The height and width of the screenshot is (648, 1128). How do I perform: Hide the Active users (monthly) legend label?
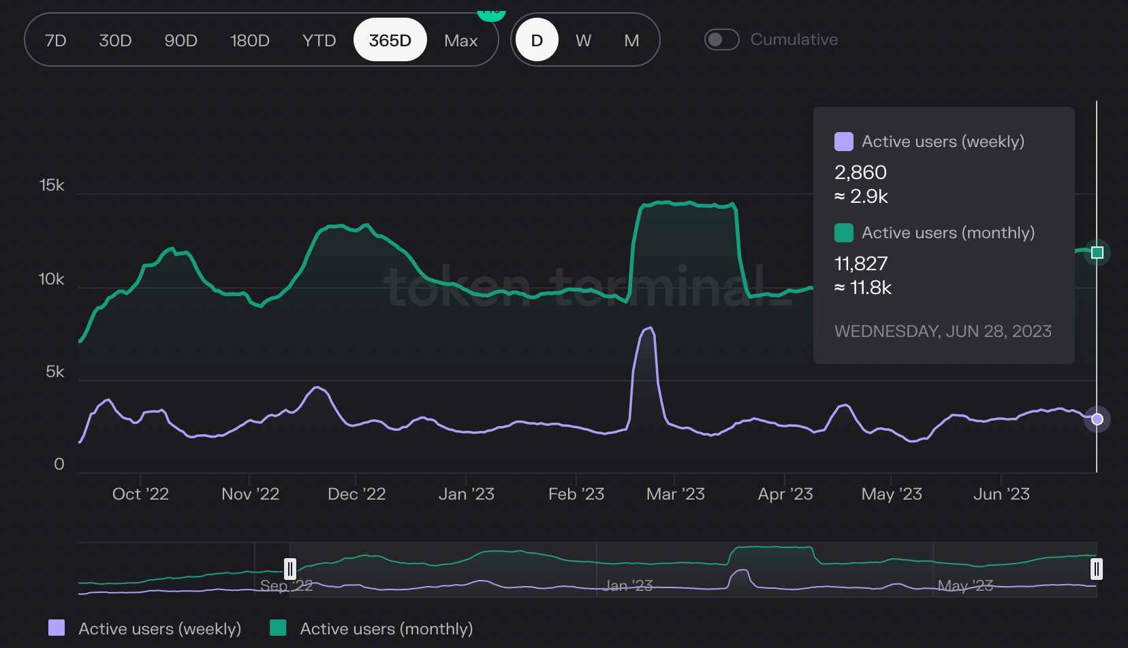coord(386,629)
